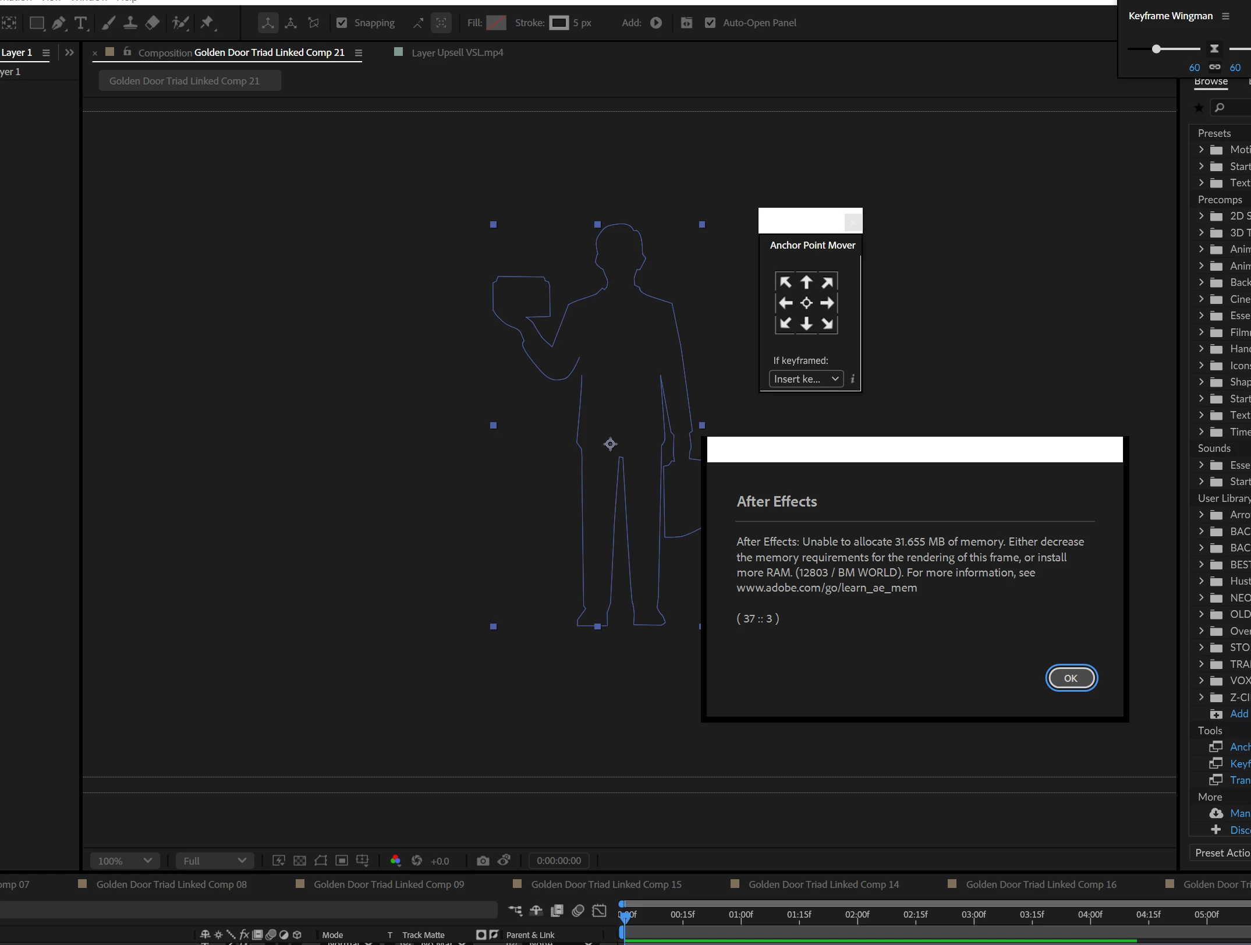The image size is (1251, 945).
Task: Click the Fill color swatch
Action: coord(496,23)
